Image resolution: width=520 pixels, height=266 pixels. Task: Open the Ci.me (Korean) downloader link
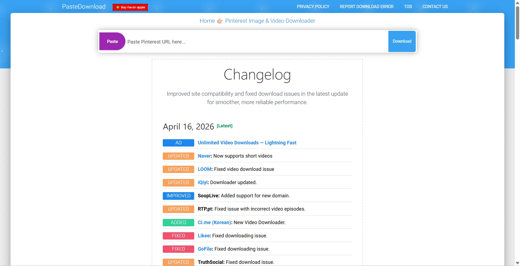[214, 222]
